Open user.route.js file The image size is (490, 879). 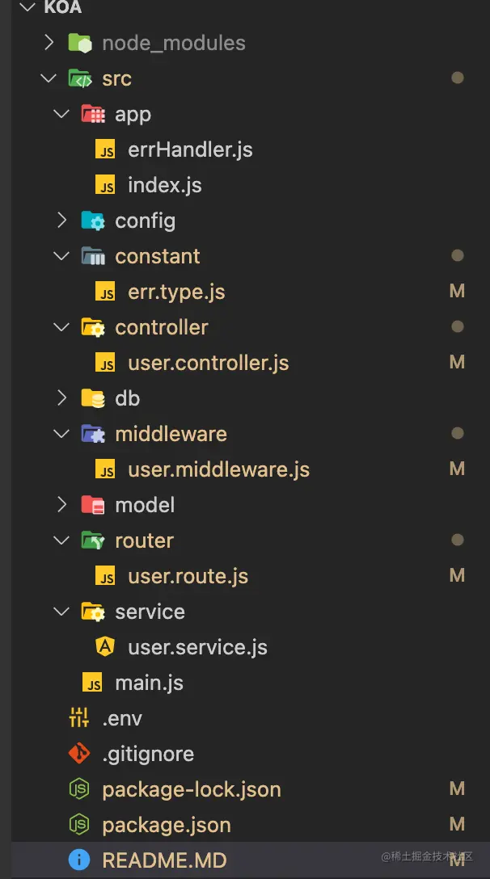click(x=188, y=576)
